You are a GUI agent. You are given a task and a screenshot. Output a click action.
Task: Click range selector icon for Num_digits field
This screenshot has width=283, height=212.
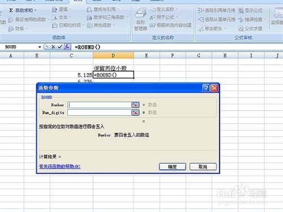pos(135,113)
